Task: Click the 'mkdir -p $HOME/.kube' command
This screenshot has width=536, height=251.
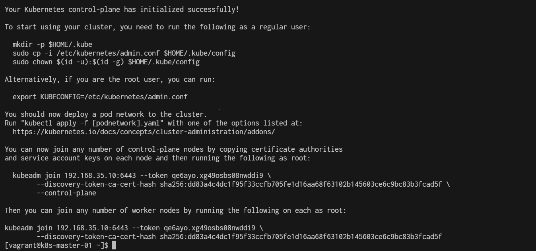Action: point(52,44)
